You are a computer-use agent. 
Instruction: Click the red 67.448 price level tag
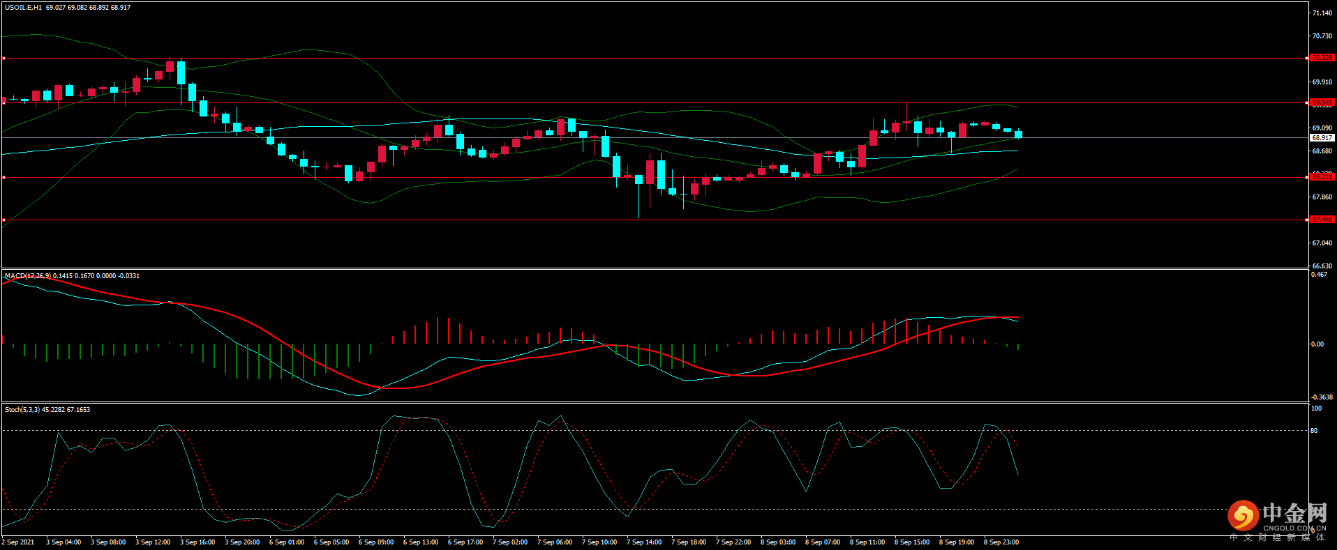1322,220
